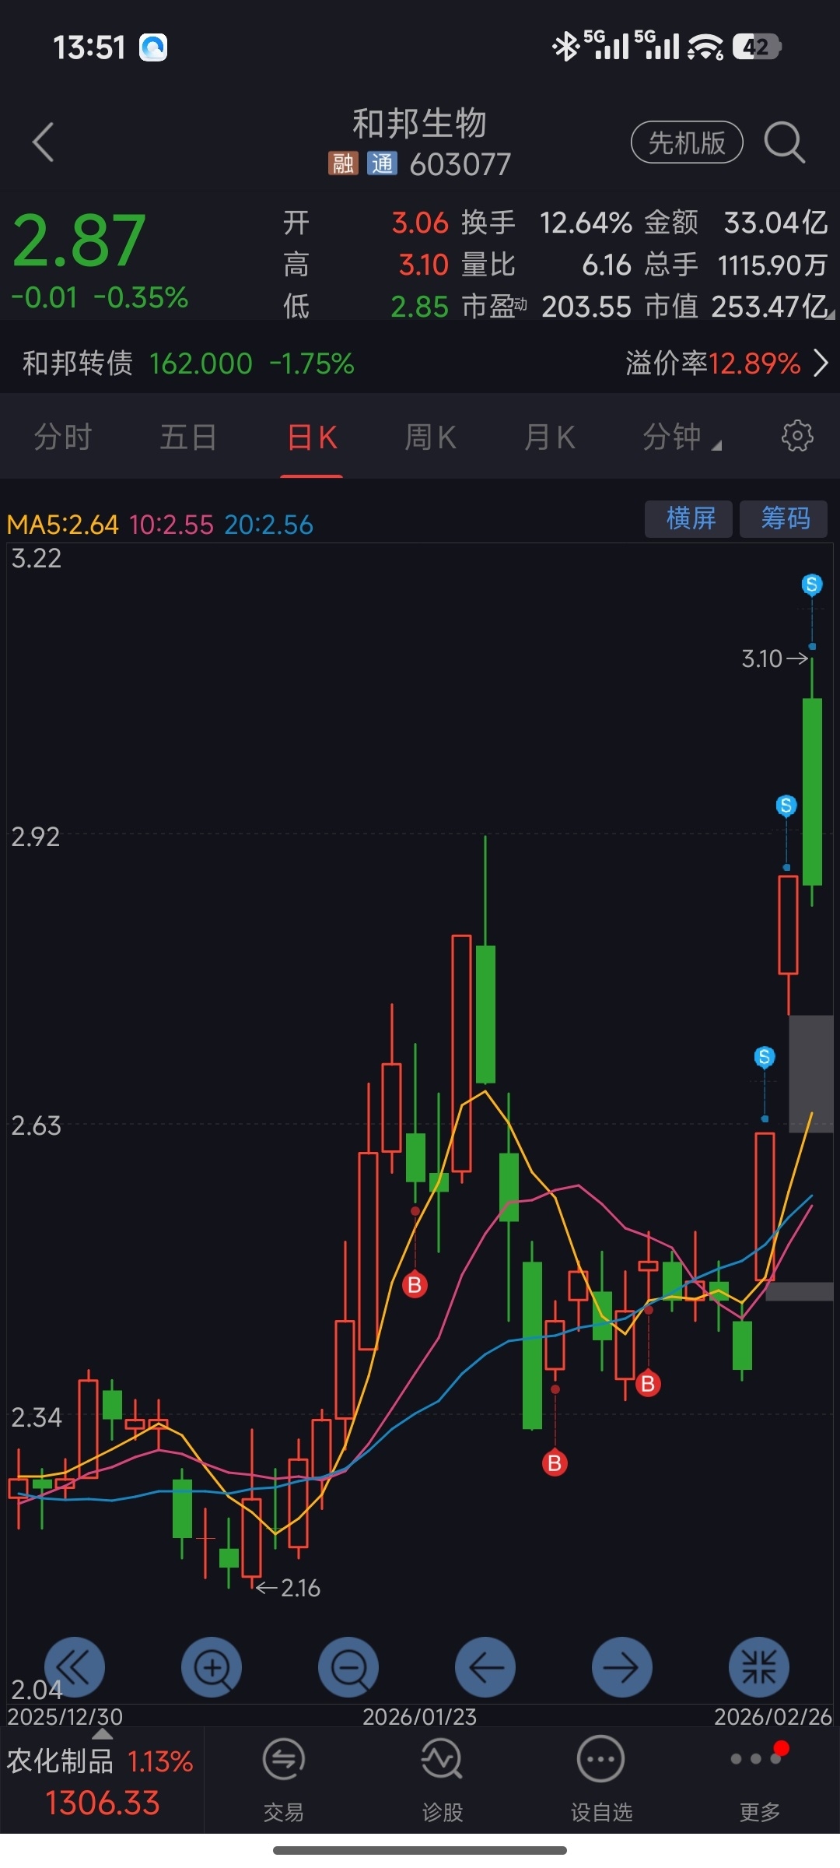Tap the 先机版 button
This screenshot has width=840, height=1868.
point(687,142)
